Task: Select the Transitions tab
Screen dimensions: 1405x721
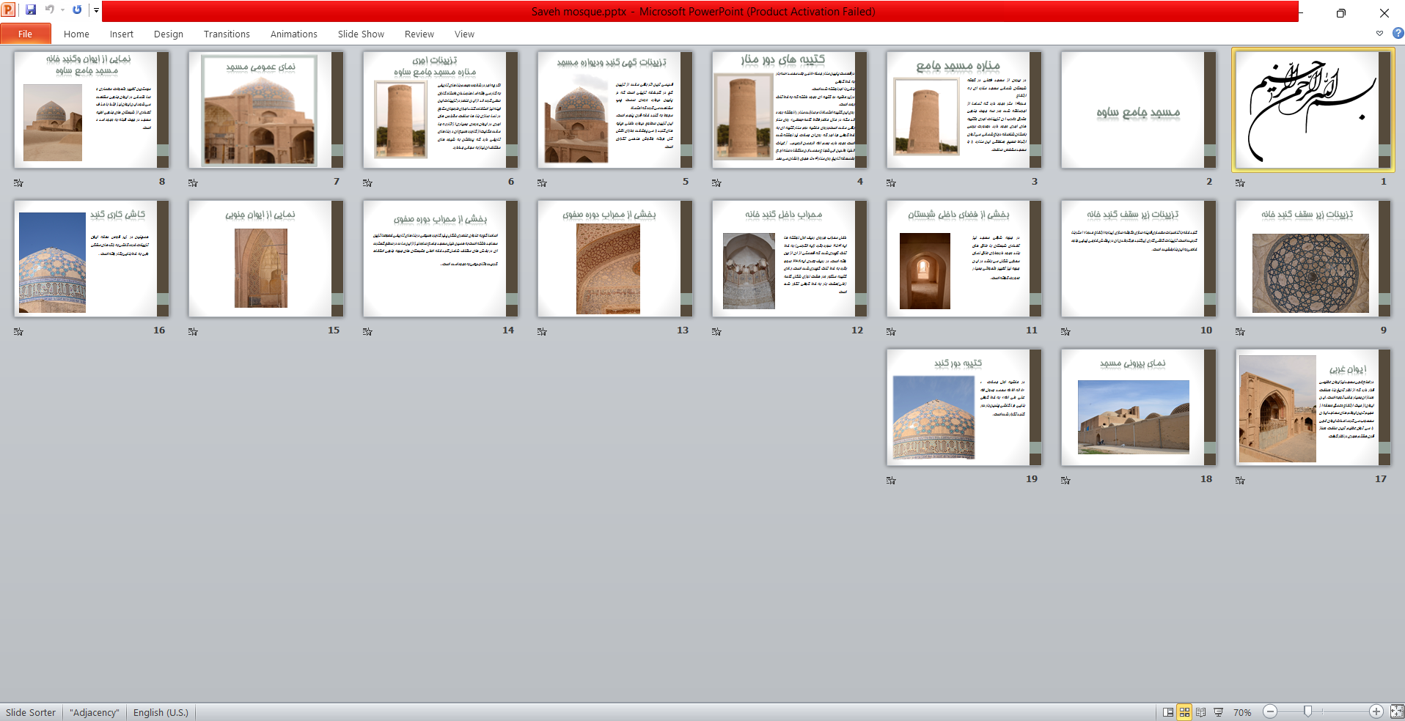Action: pos(227,34)
